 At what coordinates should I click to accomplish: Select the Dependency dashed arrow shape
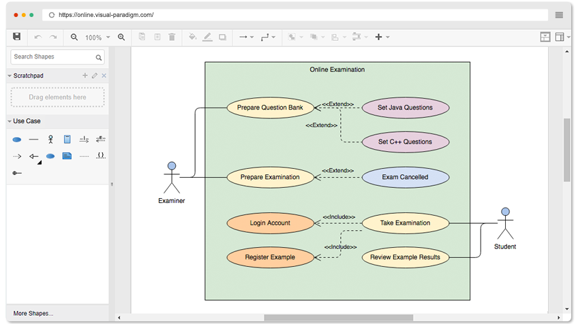[17, 156]
